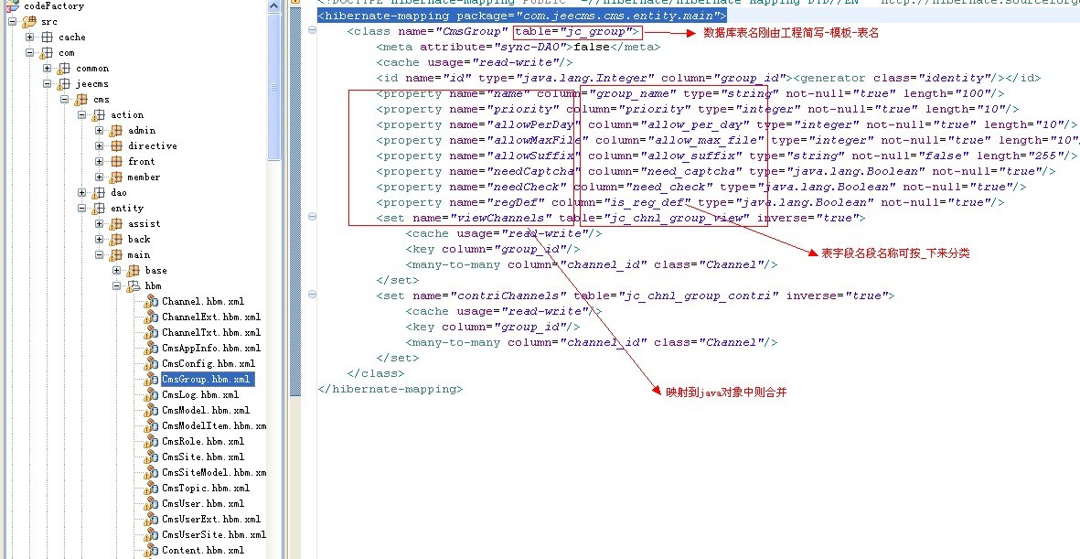Image resolution: width=1080 pixels, height=559 pixels.
Task: Click the directive package icon
Action: point(116,146)
